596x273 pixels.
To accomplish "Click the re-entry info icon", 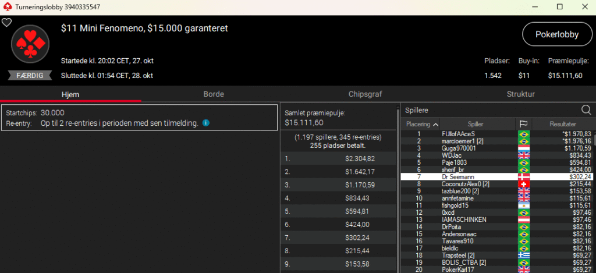I will [206, 123].
